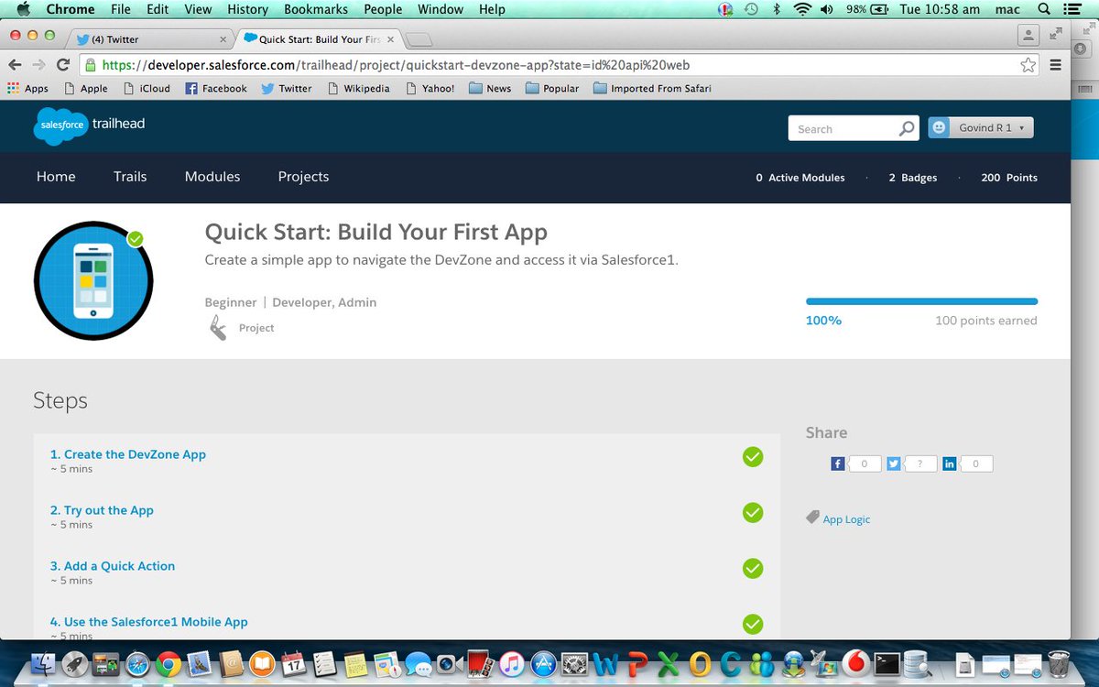Enter fullscreen with the expand arrows button
1099x687 pixels.
pyautogui.click(x=1056, y=35)
